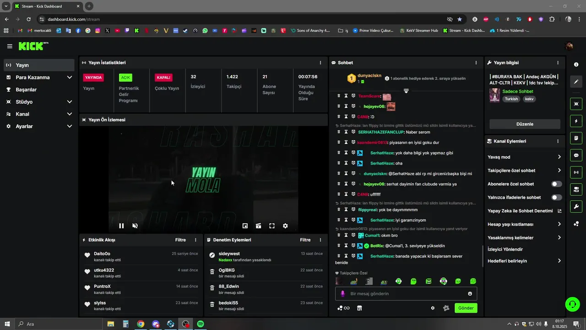
Task: Open Hedefleri belirleyin options
Action: tap(525, 261)
